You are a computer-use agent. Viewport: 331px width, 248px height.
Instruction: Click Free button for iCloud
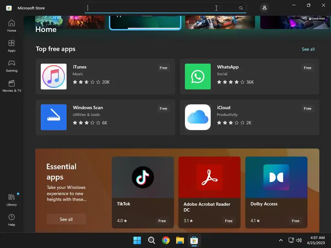point(308,108)
